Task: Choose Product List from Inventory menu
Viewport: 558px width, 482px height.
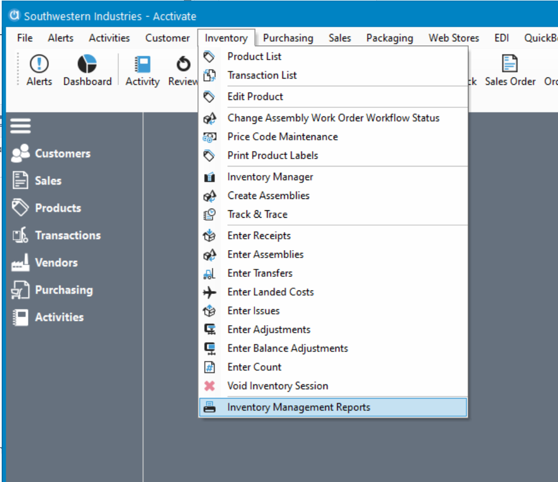Action: 254,56
